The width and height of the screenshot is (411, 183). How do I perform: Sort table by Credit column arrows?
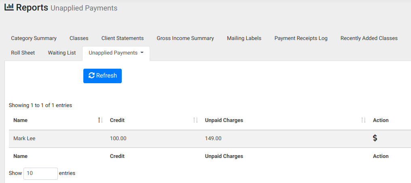pyautogui.click(x=195, y=120)
